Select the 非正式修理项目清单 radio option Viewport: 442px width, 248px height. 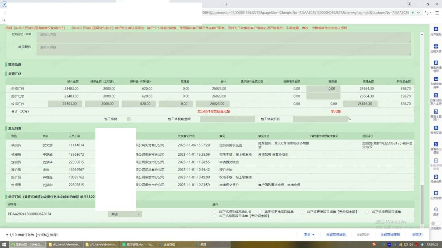point(367,212)
